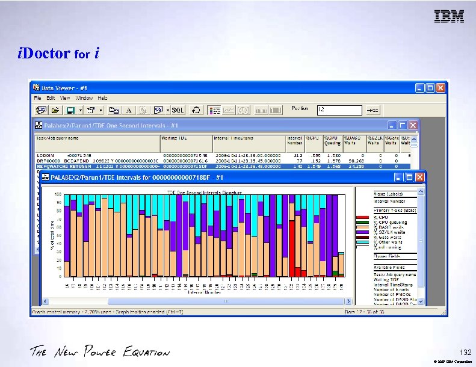Click the toolbar icon just left of the SQL button
The width and height of the screenshot is (476, 367).
tap(158, 110)
